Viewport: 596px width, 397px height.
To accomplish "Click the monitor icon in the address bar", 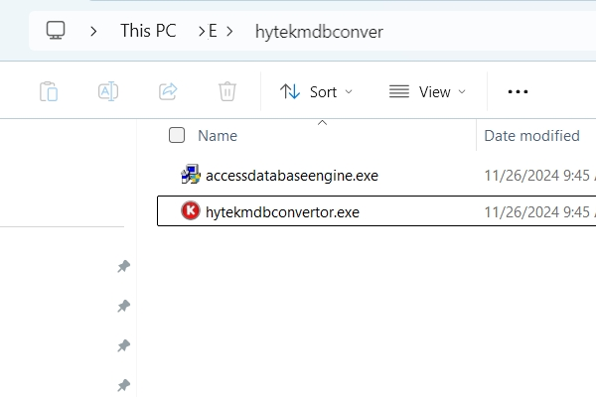I will point(57,31).
